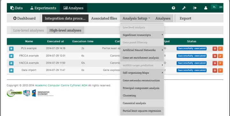Open Associated files tab
The width and height of the screenshot is (230, 116).
104,18
